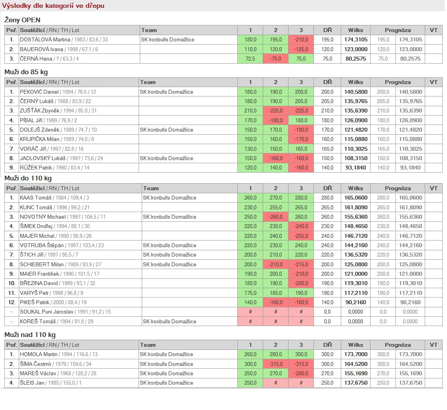Image resolution: width=447 pixels, height=410 pixels.
Task: Click MAJER Michal's failed attempt -255,0
Action: [301, 236]
